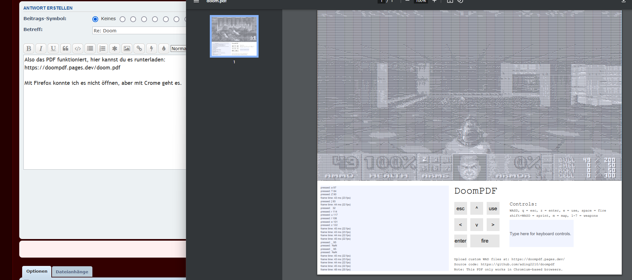Apply italic formatting with the I button

[x=41, y=49]
